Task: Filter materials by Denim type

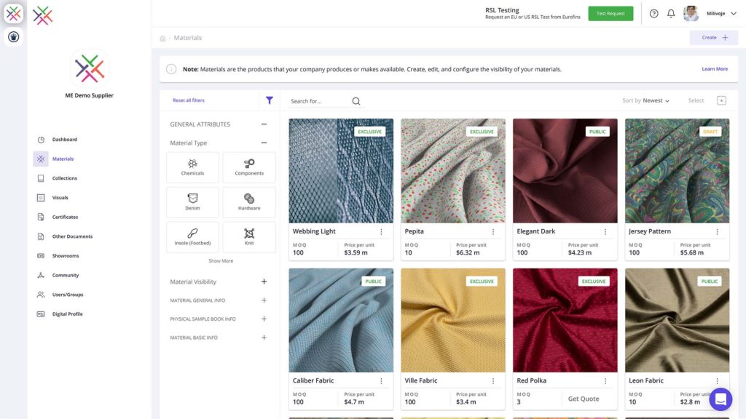Action: (192, 201)
